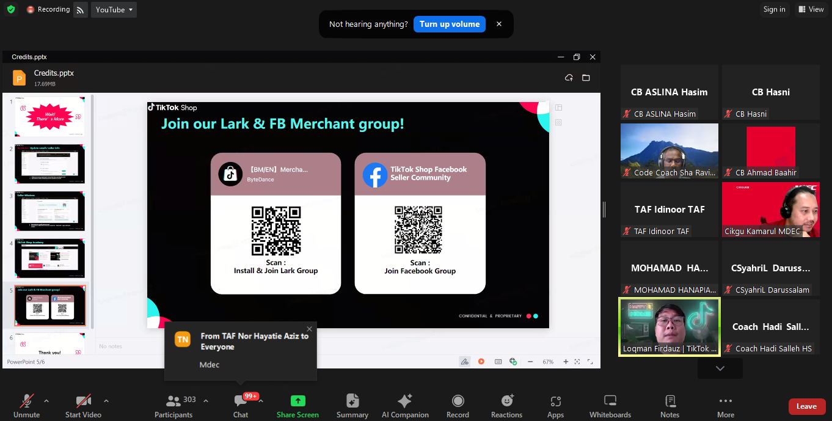Open the Apps panel

click(x=555, y=406)
